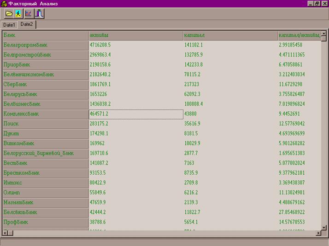Select Приорбанк капитал cell 142233.8
Viewport: 329px width, 246px height.
tap(229, 65)
